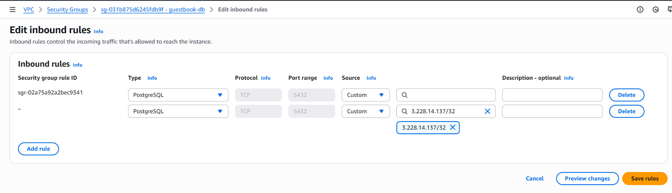Click the info circle icon in top bar
The height and width of the screenshot is (193, 672).
[640, 10]
